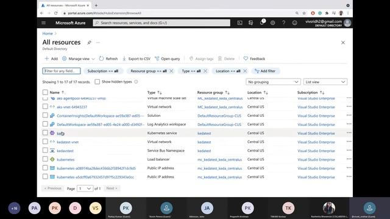Viewport: 390px width, 219px height.
Task: Open the kedatest-vnet virtual network
Action: pyautogui.click(x=68, y=142)
